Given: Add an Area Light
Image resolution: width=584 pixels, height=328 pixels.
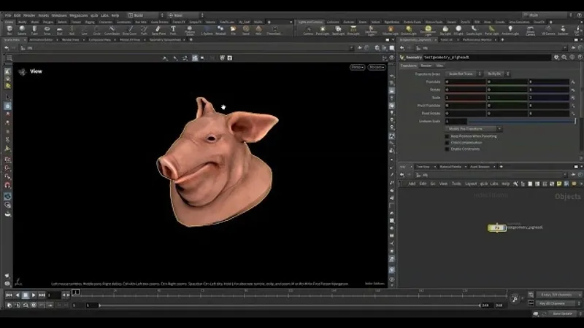Looking at the screenshot, I should [353, 30].
